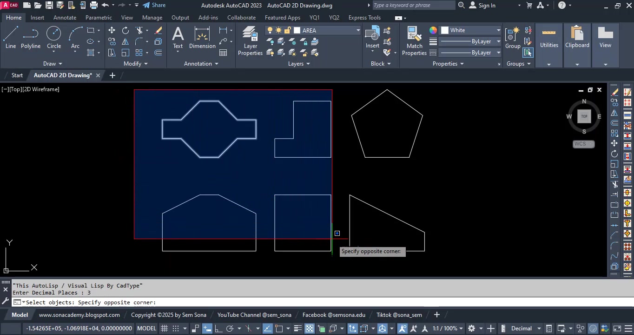Expand the Draw panel
Screen dimensions: 634x335
click(53, 64)
